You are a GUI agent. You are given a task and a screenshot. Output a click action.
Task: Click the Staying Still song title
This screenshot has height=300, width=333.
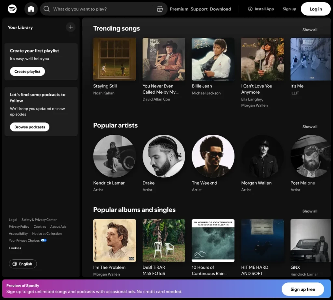(x=105, y=86)
